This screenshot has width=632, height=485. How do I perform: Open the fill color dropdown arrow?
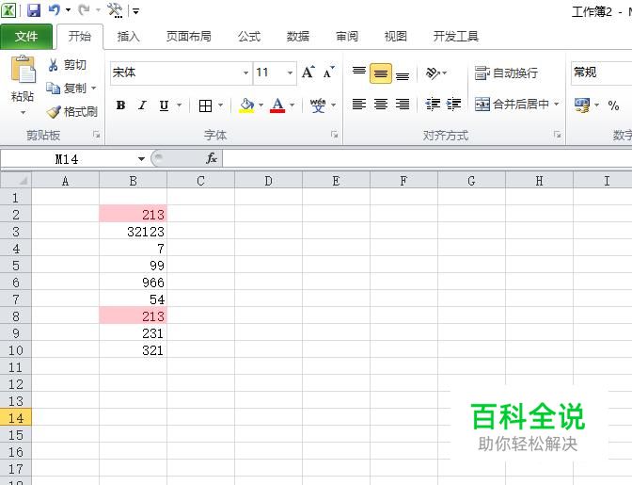[261, 105]
